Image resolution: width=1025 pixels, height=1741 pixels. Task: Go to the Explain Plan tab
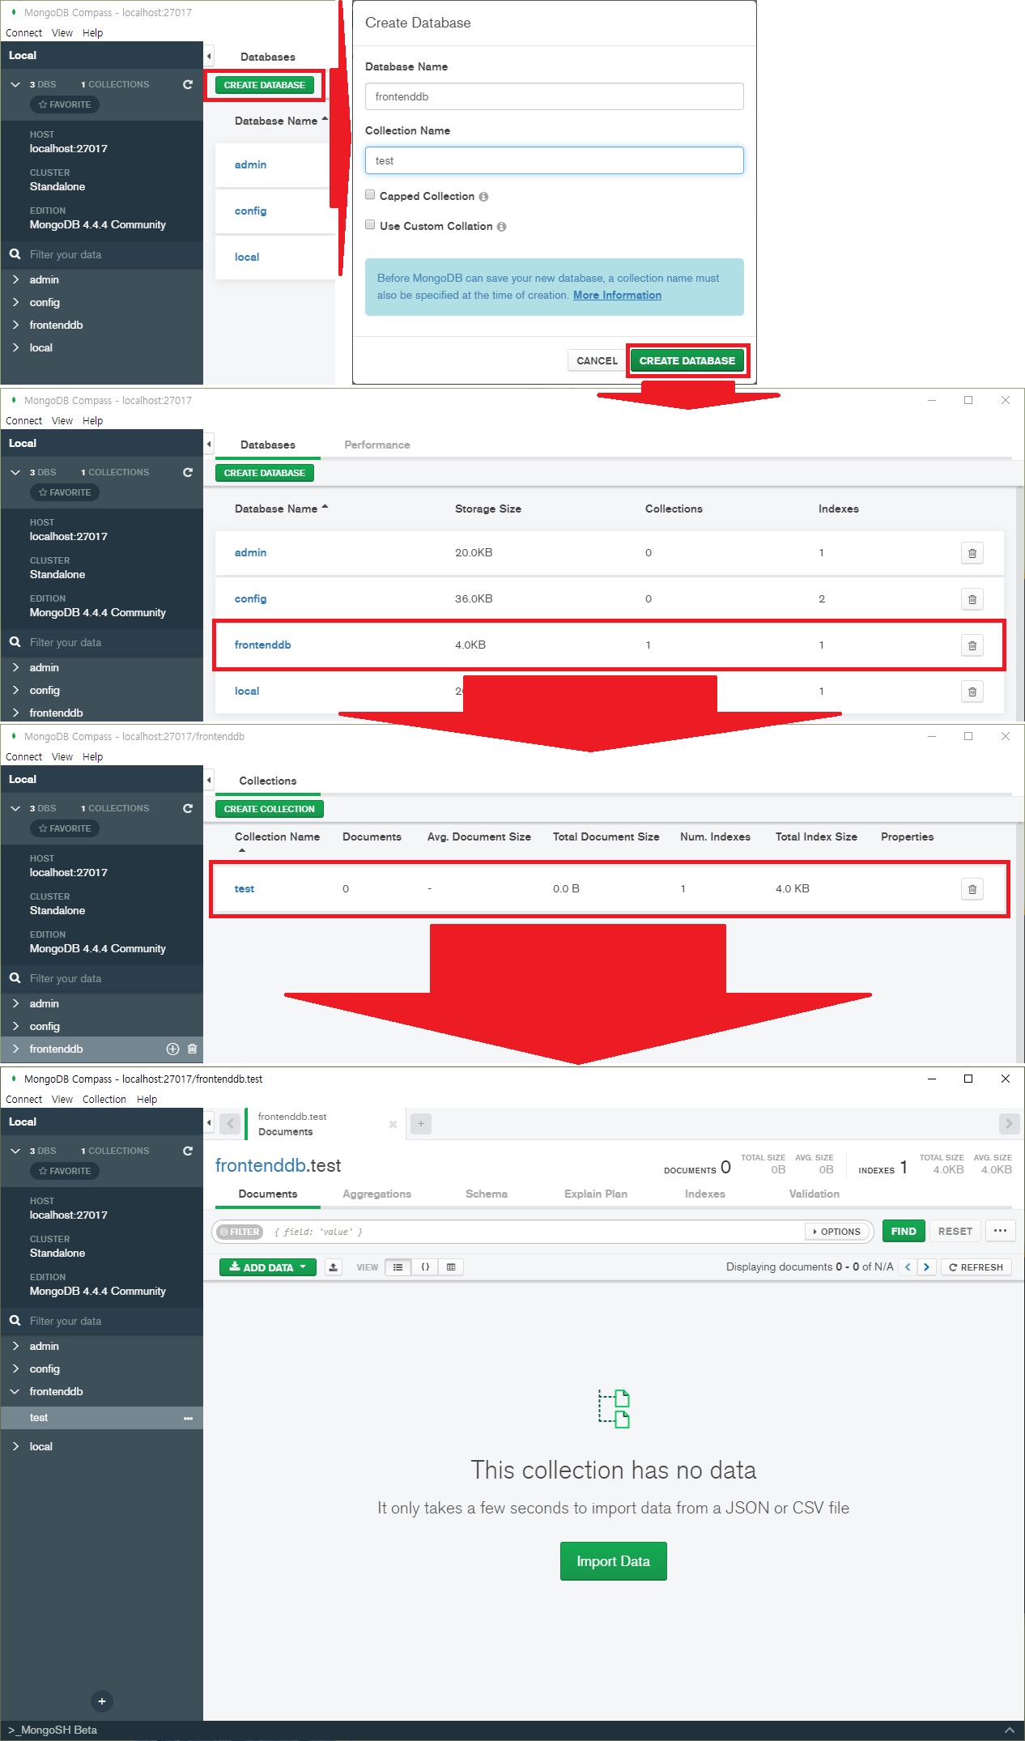click(x=596, y=1194)
